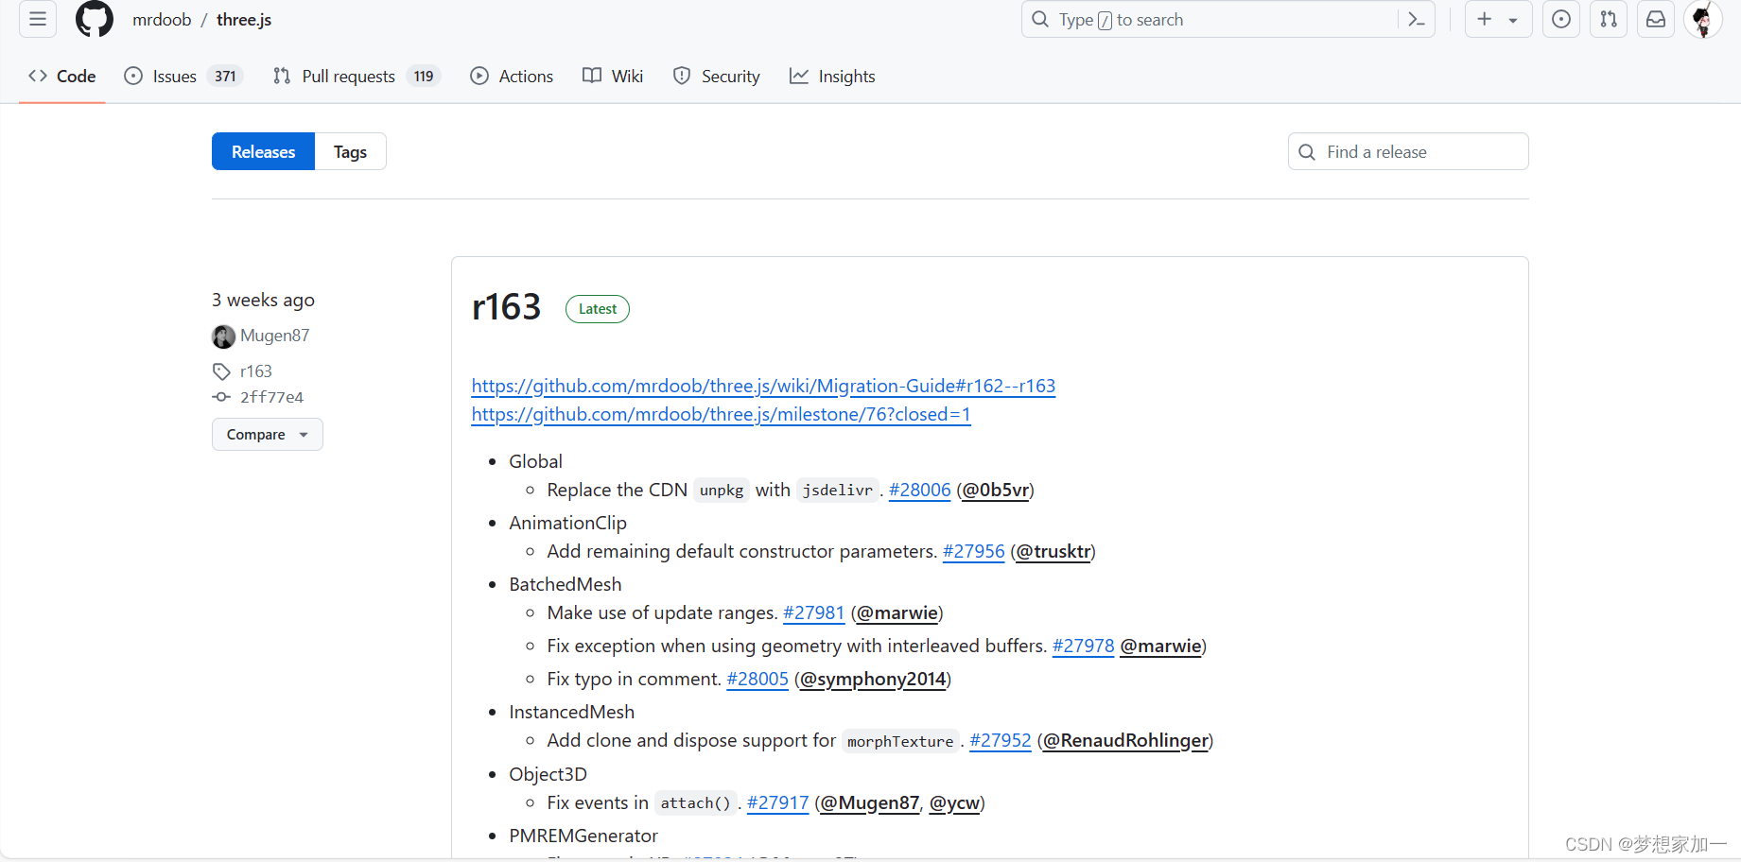Open the Migration-Guide r162-r163 URL

[x=763, y=386]
